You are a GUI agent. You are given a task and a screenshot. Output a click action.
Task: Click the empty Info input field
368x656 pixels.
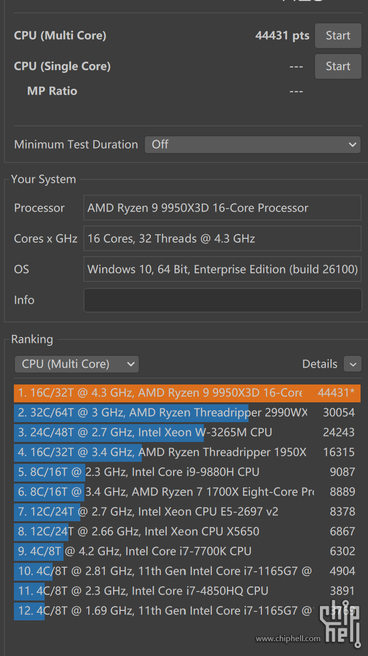tap(222, 300)
